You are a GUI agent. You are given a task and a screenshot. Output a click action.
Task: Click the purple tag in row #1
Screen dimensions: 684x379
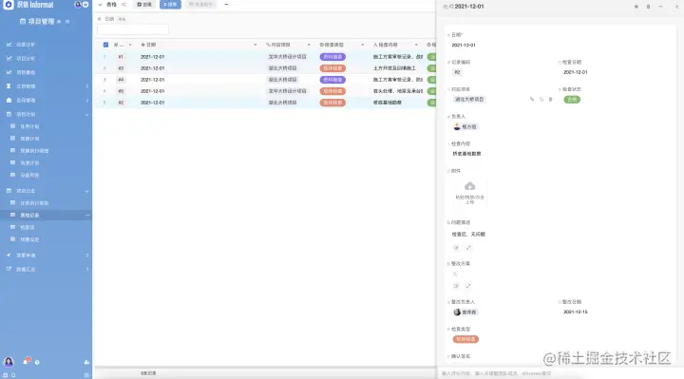(332, 57)
